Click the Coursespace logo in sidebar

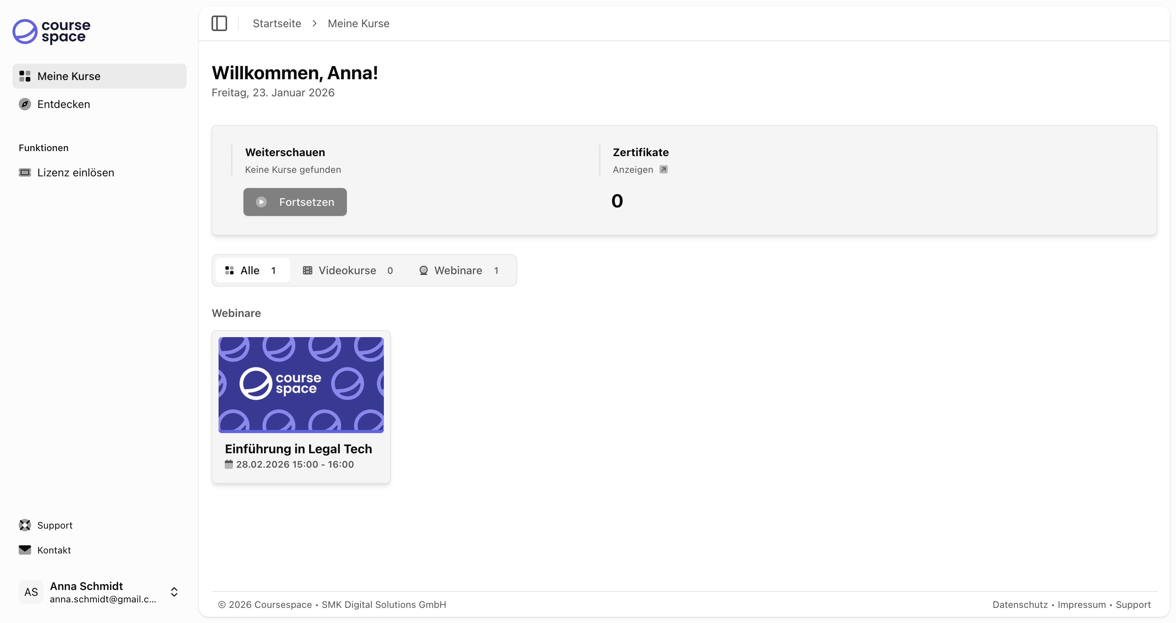[52, 31]
